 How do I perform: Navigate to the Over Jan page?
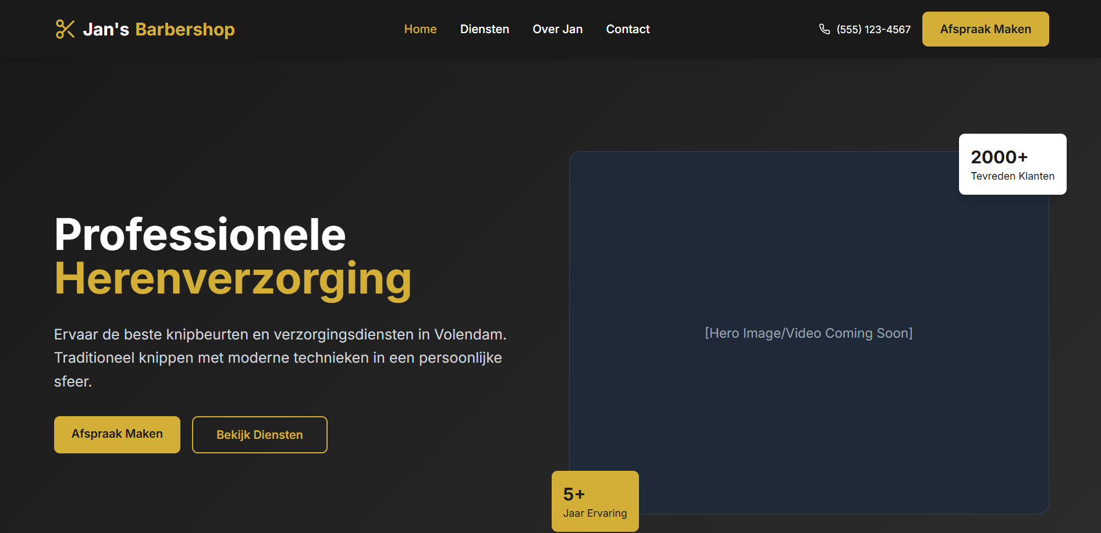[557, 29]
